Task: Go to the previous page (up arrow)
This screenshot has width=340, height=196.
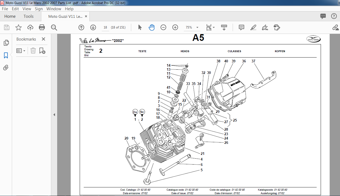Action: pos(81,27)
